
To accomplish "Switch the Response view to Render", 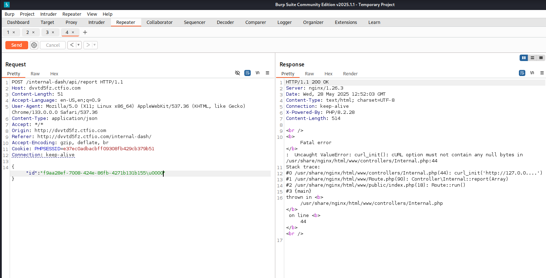I will point(350,74).
